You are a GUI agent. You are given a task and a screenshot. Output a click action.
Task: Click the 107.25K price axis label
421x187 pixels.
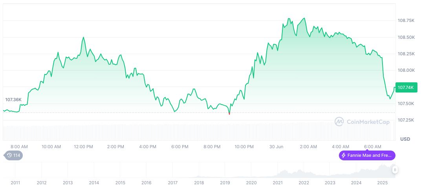coord(406,120)
